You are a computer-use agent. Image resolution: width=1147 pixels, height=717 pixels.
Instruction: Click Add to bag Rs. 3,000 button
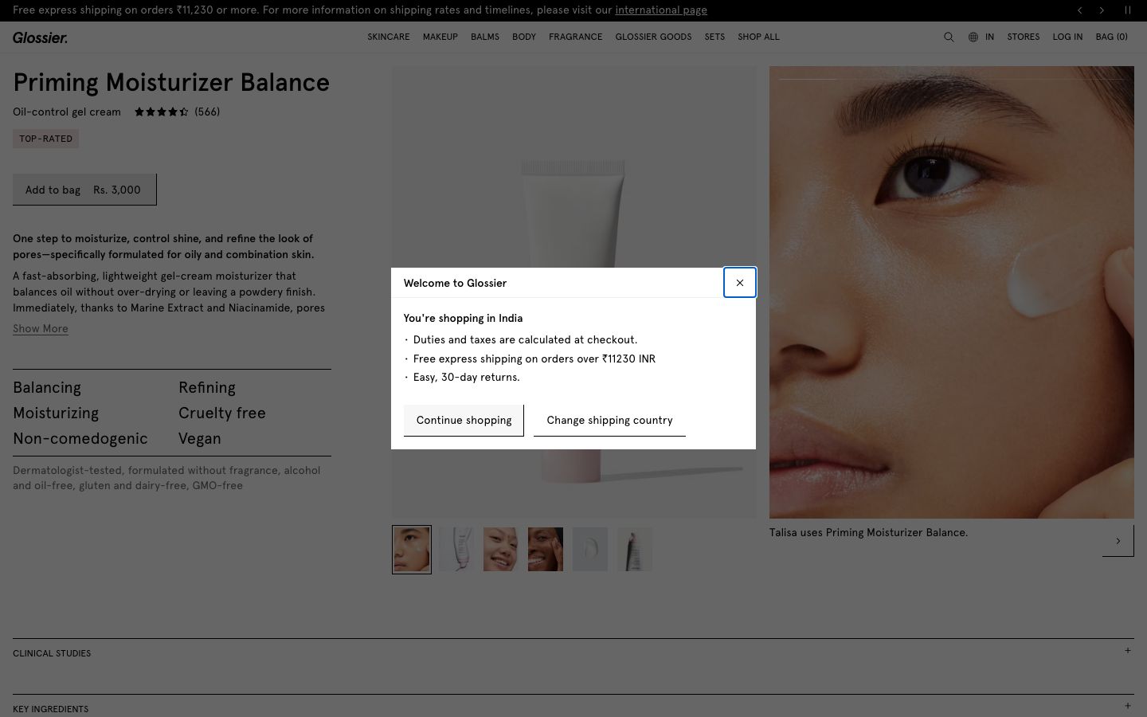84,190
